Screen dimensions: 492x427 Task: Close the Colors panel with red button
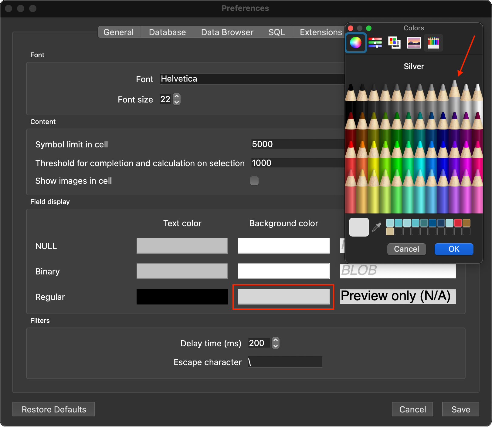pyautogui.click(x=351, y=28)
